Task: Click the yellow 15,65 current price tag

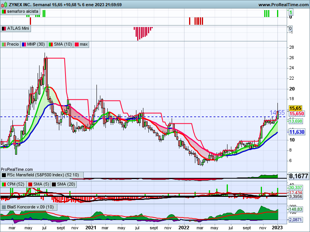Action: (x=295, y=108)
